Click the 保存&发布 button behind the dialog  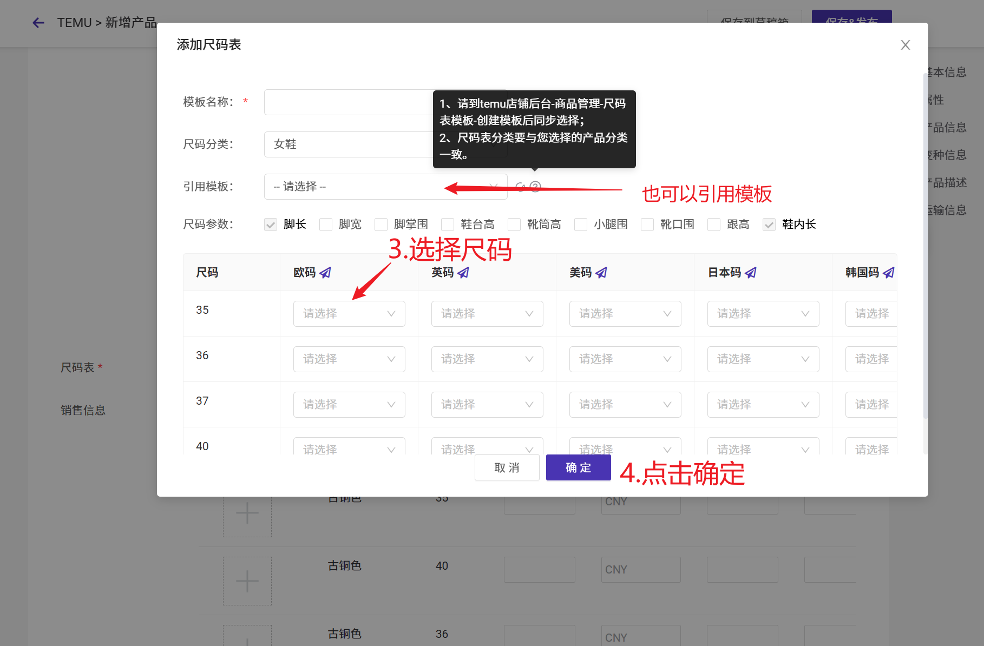tap(852, 17)
